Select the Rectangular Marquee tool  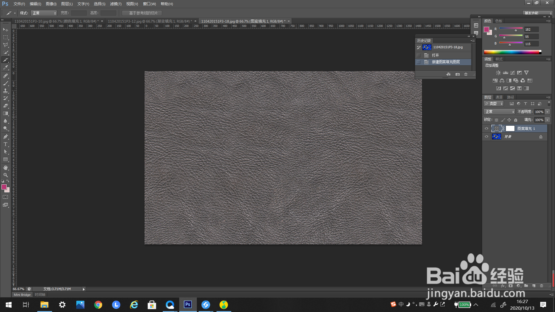tap(5, 37)
